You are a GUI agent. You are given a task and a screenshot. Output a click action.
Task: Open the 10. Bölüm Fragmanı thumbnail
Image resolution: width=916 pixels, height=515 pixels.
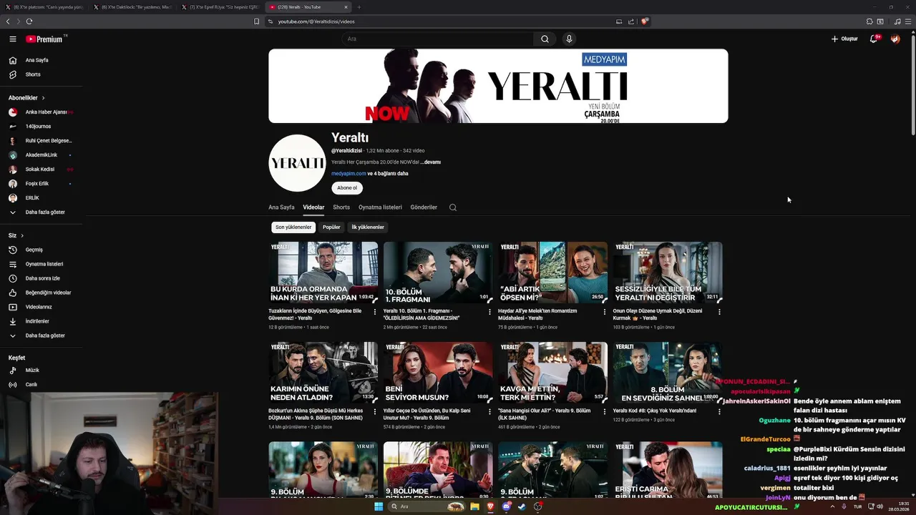[438, 273]
